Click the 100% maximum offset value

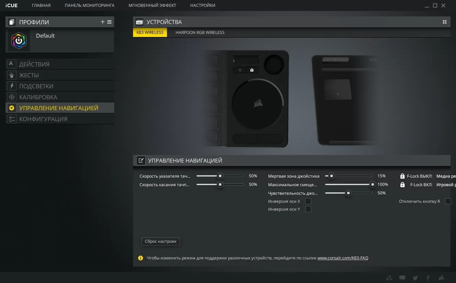(383, 184)
